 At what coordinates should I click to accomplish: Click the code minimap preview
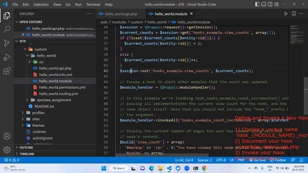(296, 35)
